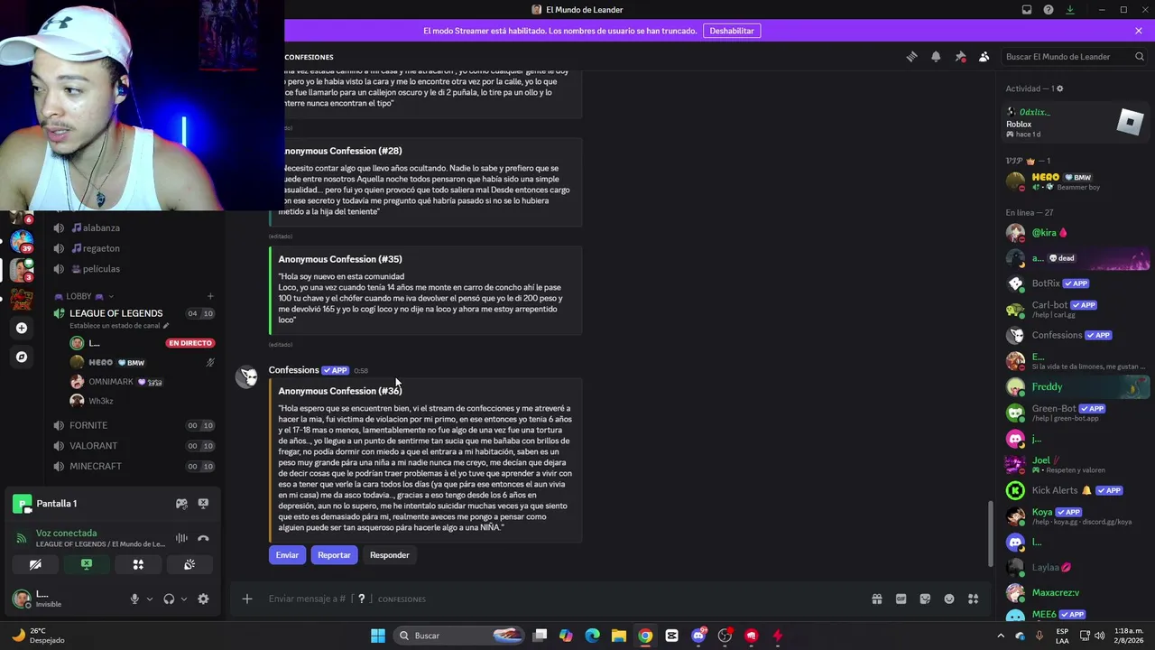This screenshot has width=1155, height=650.
Task: Open user settings gear
Action: [203, 599]
